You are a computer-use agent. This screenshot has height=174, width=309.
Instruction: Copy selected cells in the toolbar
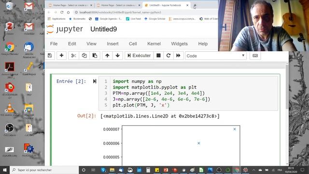[x=84, y=56]
